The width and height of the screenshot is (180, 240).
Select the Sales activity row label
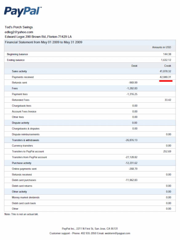pos(19,71)
